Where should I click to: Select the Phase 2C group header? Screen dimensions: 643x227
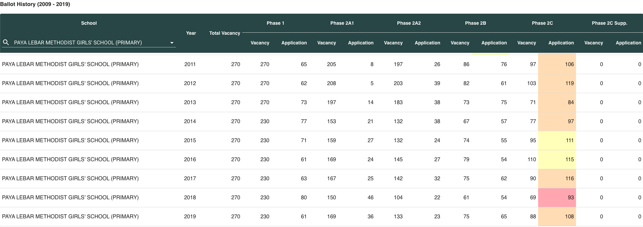click(x=542, y=23)
